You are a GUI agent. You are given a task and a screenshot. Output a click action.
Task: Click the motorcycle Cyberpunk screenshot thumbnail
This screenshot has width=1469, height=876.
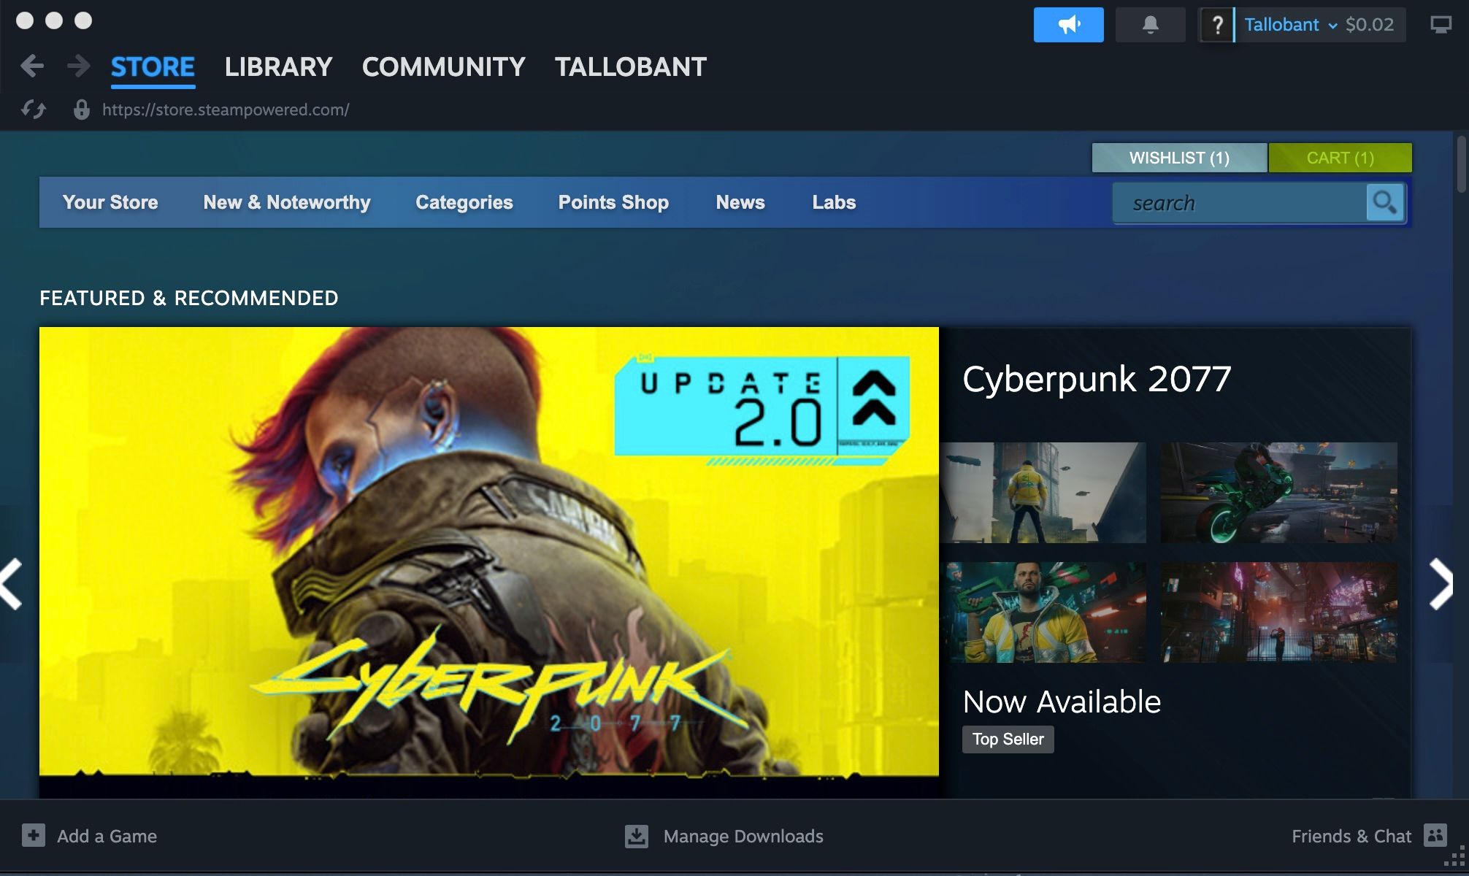[x=1278, y=493]
